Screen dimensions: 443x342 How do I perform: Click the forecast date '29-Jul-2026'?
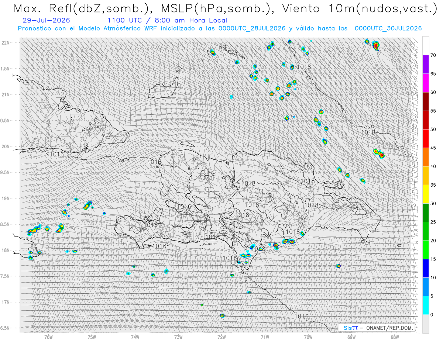(46, 21)
